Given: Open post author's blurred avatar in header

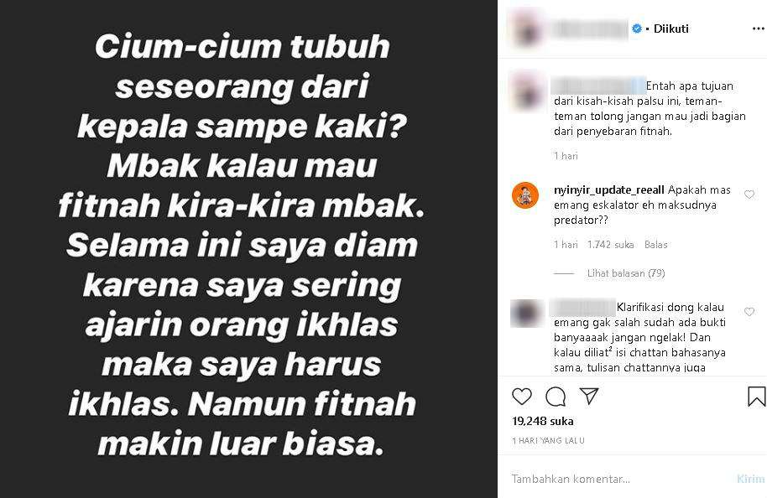Looking at the screenshot, I should pos(524,29).
